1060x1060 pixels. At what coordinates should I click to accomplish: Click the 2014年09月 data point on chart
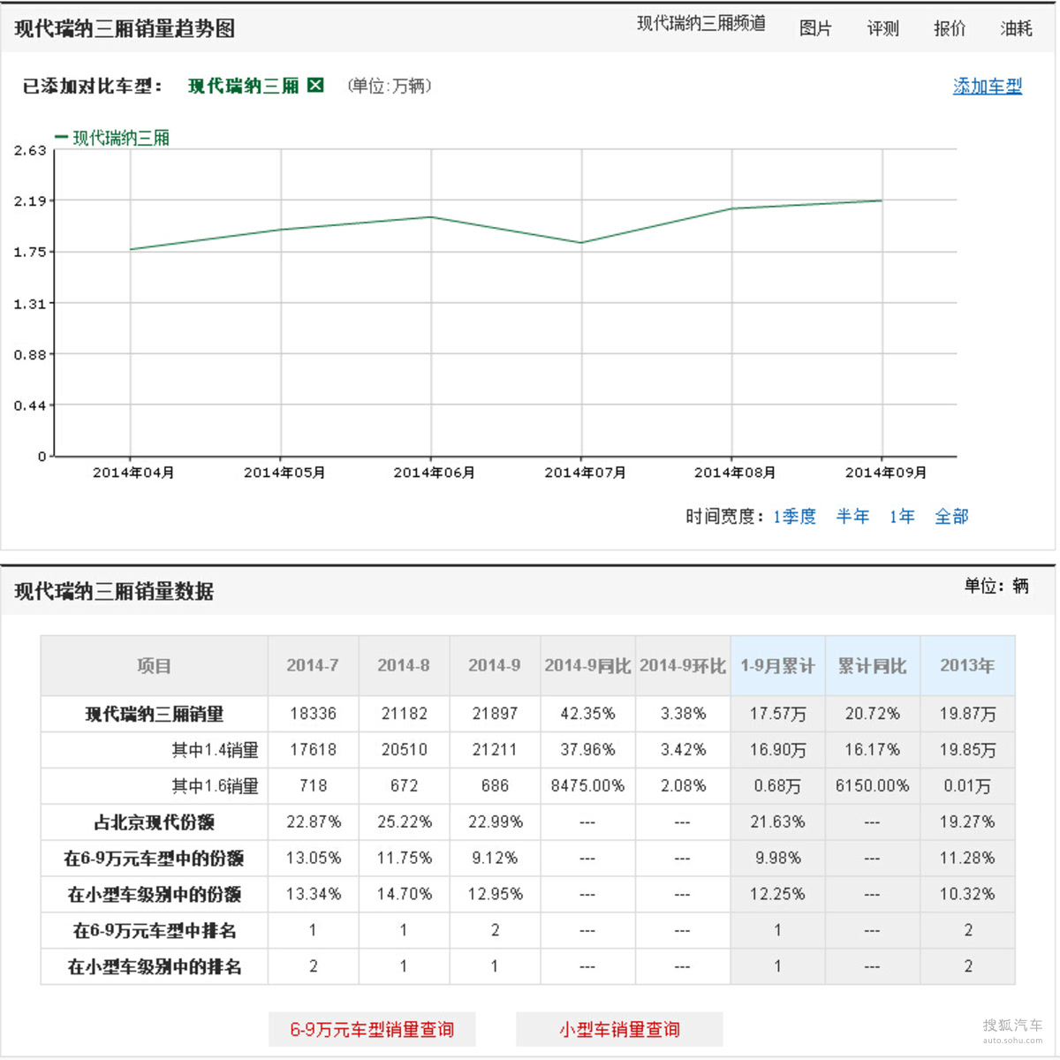coord(882,201)
